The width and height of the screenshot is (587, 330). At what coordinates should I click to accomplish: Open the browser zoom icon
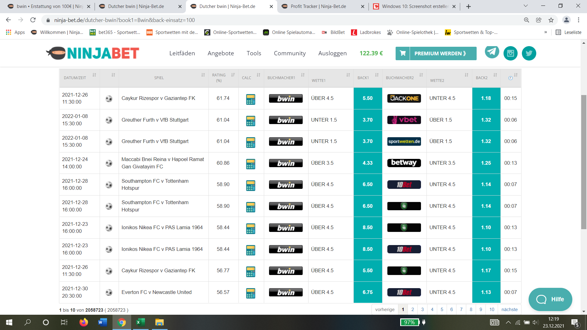click(526, 20)
